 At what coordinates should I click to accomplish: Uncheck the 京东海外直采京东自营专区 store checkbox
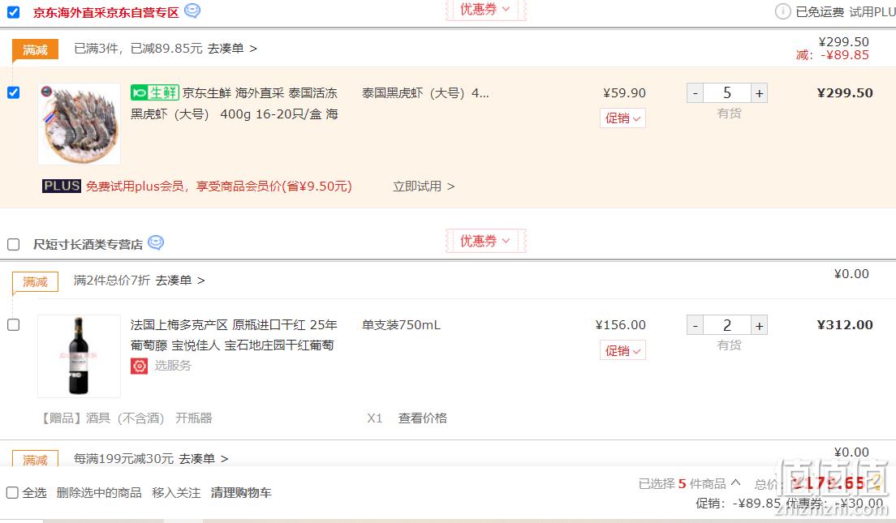13,12
